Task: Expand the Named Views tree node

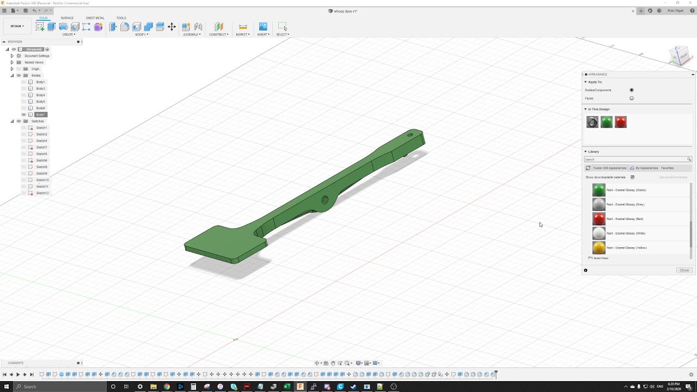Action: pos(12,63)
